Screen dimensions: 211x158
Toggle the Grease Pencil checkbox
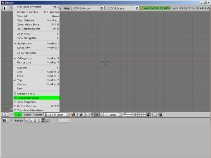[x=15, y=94]
